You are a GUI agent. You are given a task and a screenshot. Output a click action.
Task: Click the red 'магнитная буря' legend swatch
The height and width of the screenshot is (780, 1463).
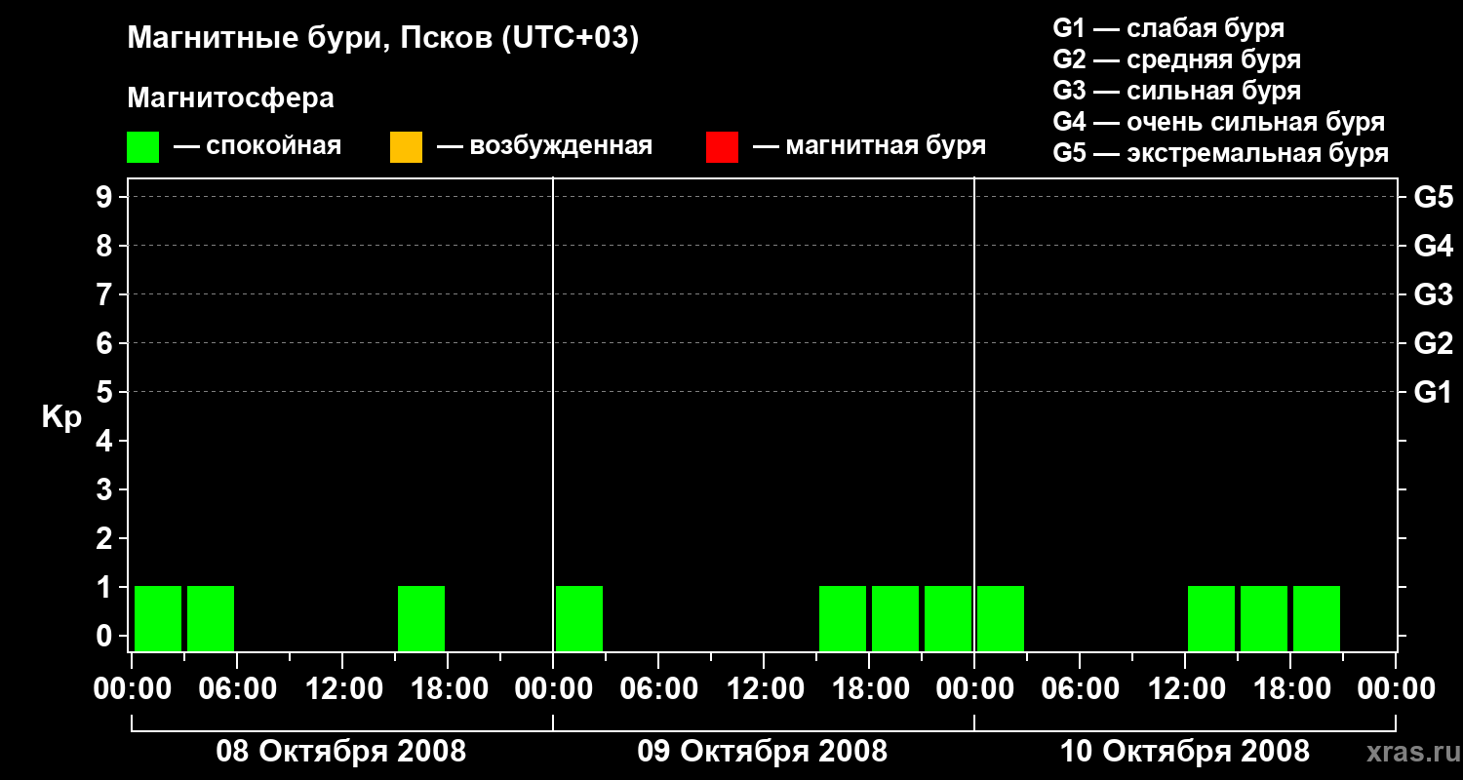pos(722,146)
